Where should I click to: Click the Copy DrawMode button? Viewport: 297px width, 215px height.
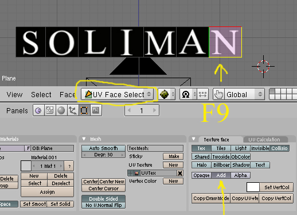tap(211, 198)
